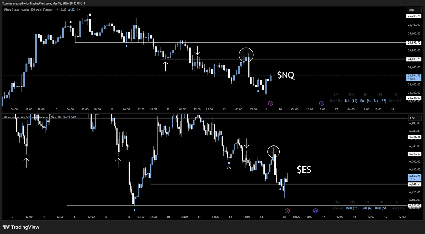The height and width of the screenshot is (234, 425).
Task: Click the 19:50 countdown under the 24,504.75 label
Action: coord(412,80)
